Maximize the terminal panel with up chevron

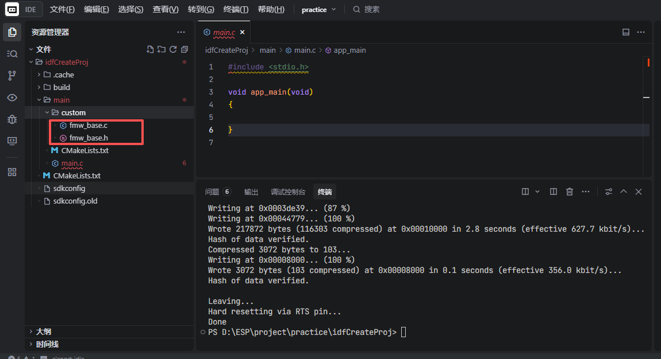point(624,192)
